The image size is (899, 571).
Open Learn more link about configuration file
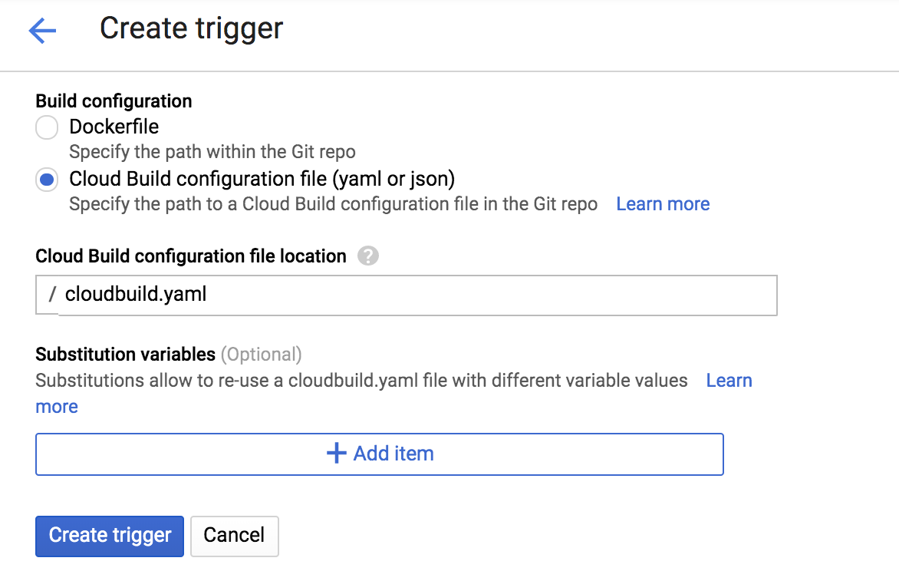click(663, 204)
